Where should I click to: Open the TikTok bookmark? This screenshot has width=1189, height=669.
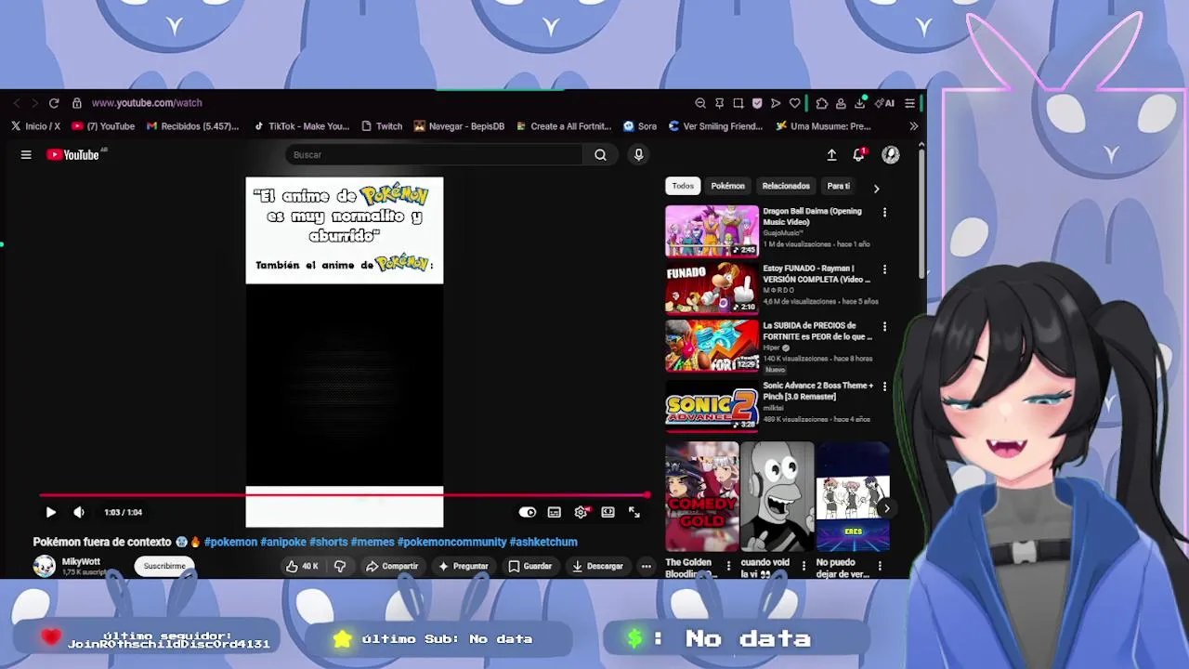tap(302, 126)
